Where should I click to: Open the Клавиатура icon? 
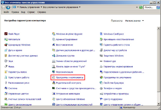click(101, 61)
